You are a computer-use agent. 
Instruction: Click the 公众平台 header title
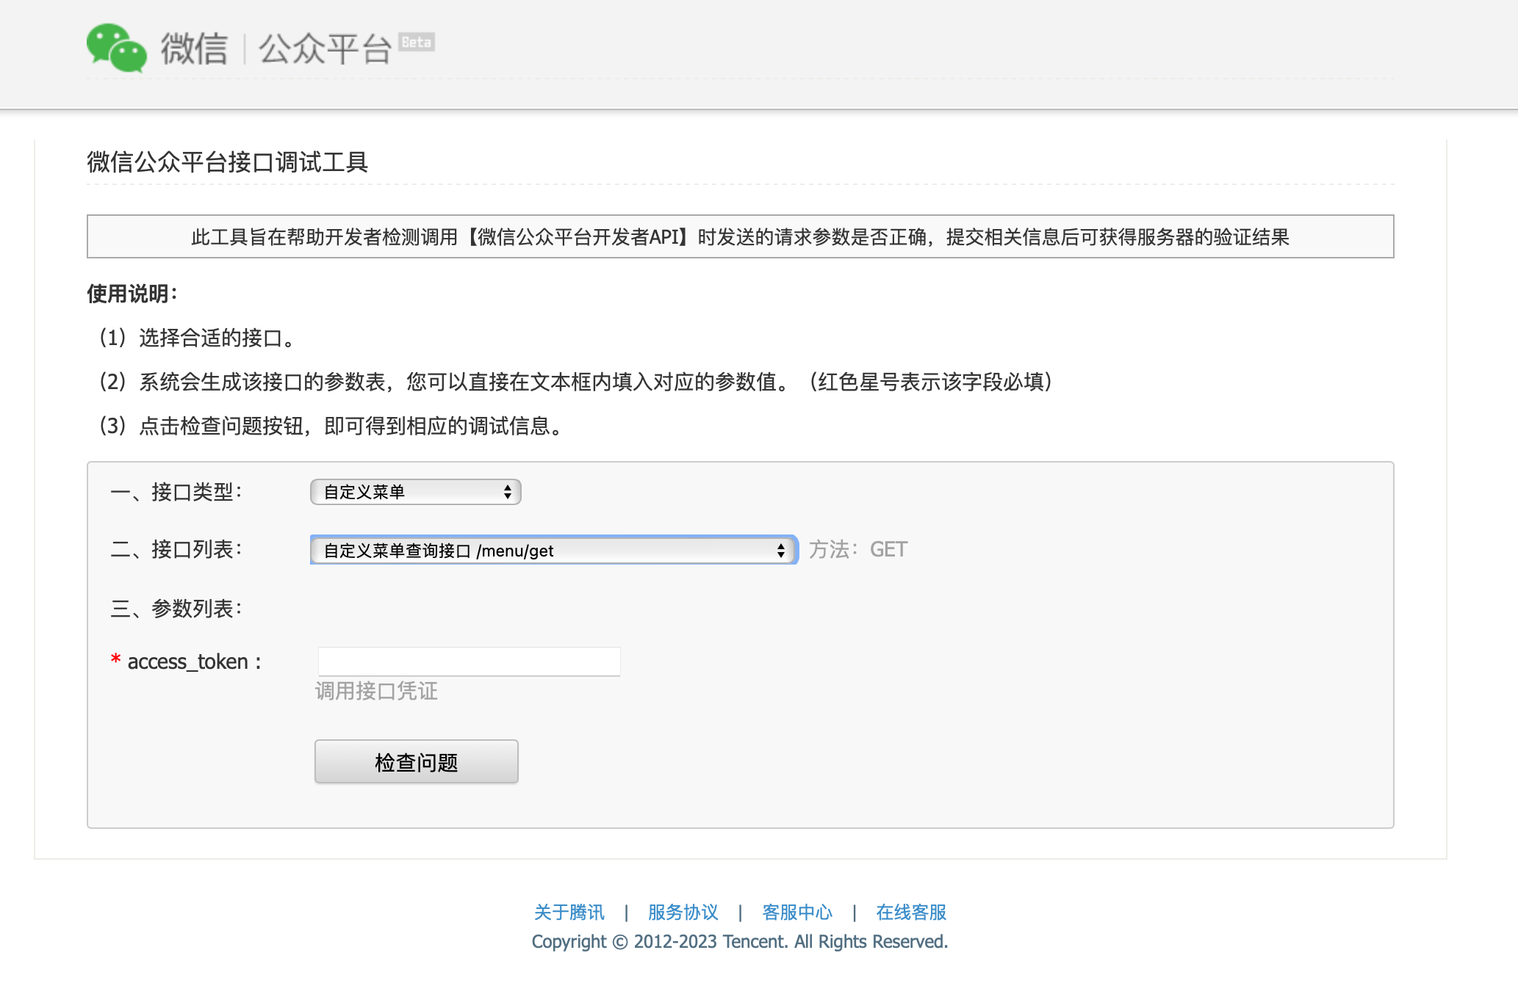325,49
